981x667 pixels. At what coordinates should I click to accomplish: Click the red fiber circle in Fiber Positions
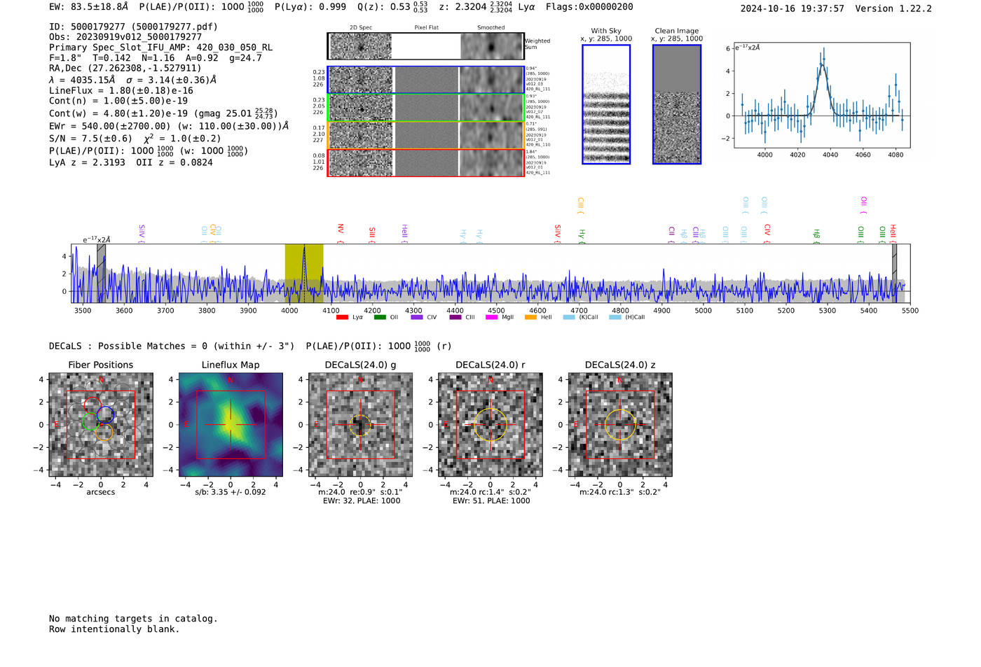coord(92,405)
